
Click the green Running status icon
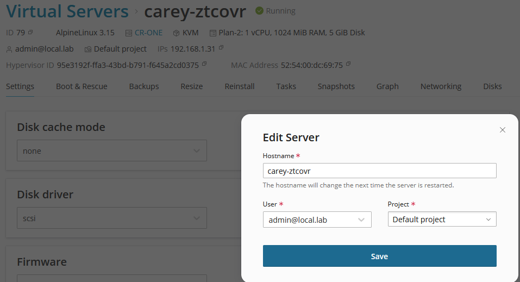[x=259, y=11]
